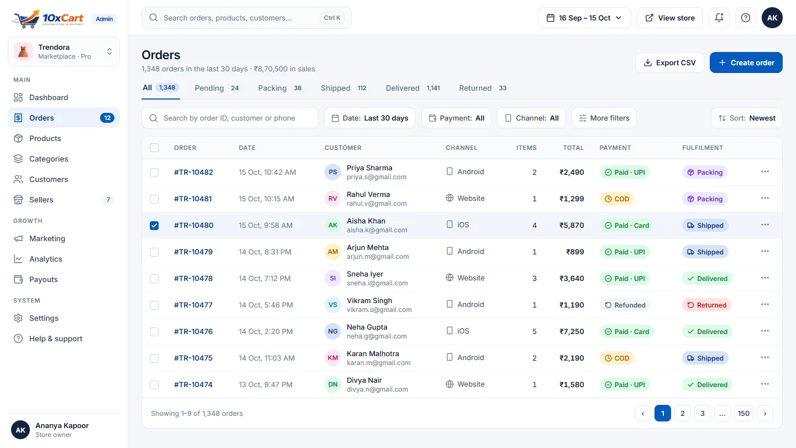Go to previous page arrow
This screenshot has width=796, height=448.
tap(643, 413)
